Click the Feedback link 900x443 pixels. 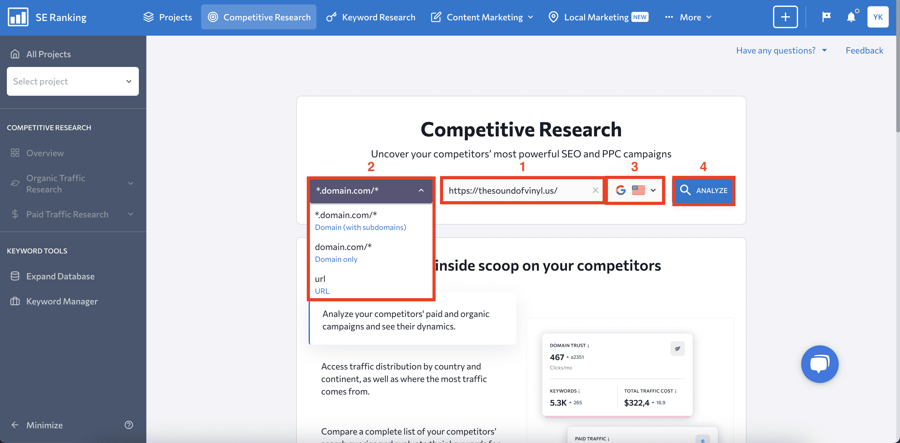(x=865, y=51)
